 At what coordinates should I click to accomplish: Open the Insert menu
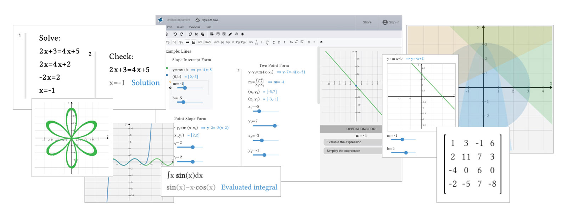tap(180, 27)
